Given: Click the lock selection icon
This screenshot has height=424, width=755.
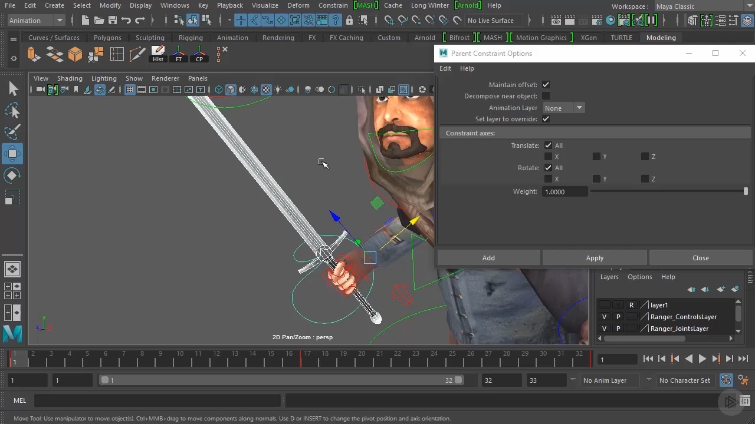Looking at the screenshot, I should [349, 21].
